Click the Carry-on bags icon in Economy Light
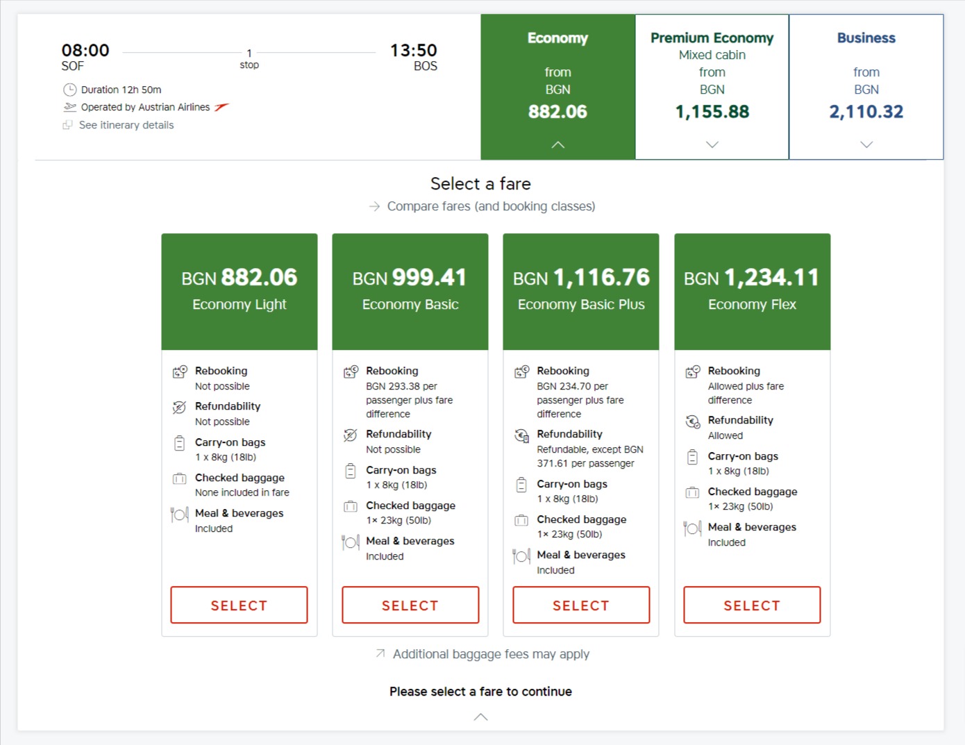The height and width of the screenshot is (745, 965). click(179, 443)
